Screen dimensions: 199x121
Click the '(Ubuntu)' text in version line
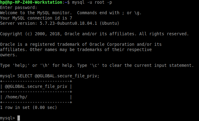[x=109, y=24]
